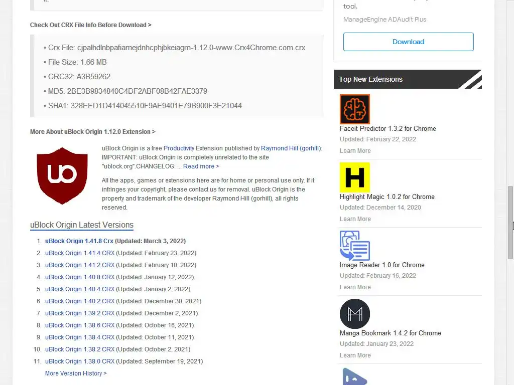Screen dimensions: 514x385
Task: Click the page vertical scrollbar thumb
Action: pos(510,223)
